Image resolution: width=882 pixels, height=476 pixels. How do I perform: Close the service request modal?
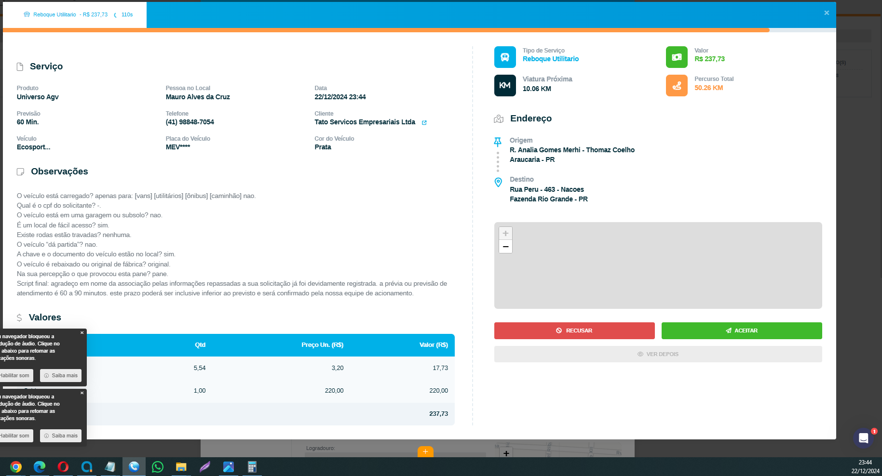tap(827, 13)
